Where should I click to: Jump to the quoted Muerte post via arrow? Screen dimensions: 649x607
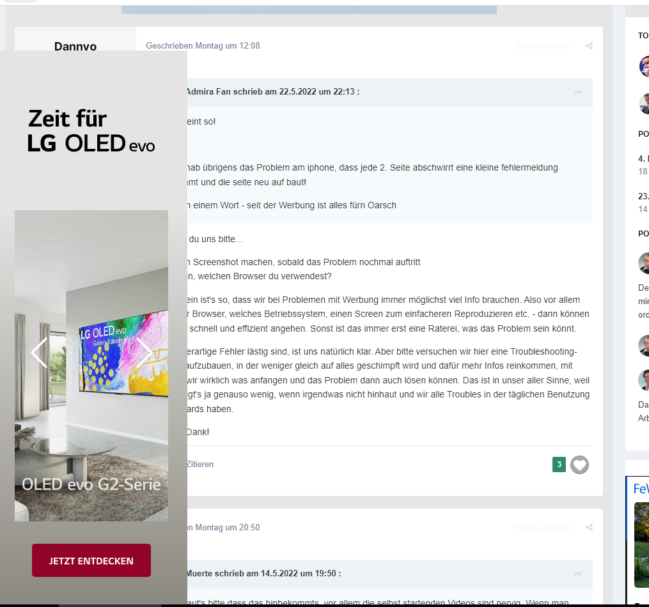click(578, 574)
